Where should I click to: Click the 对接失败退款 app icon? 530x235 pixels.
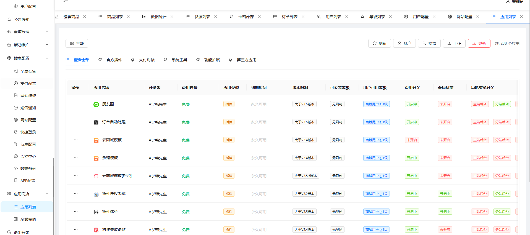click(x=96, y=230)
